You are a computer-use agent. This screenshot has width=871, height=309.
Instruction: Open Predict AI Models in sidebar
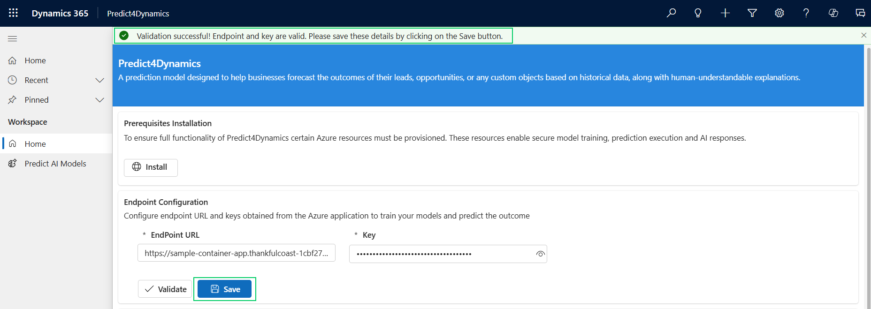point(55,164)
